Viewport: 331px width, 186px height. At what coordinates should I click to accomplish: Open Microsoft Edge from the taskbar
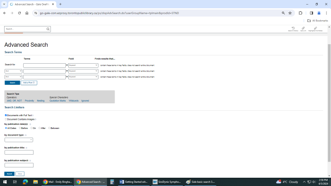25,182
